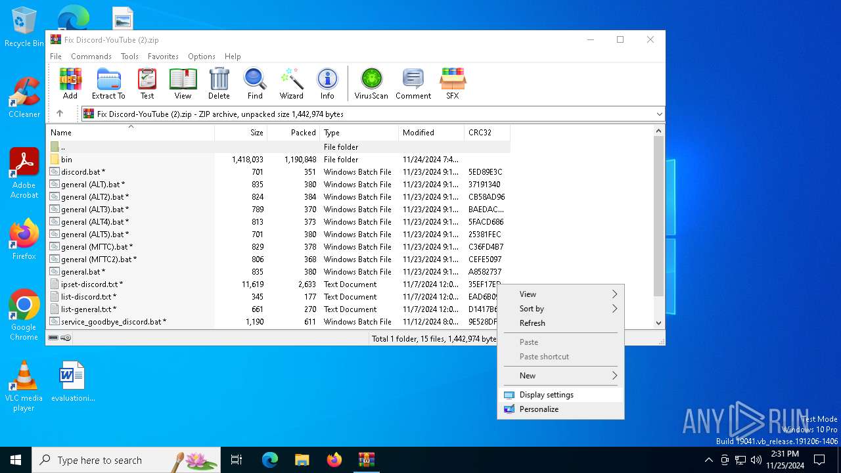Click the SFX toolbar icon
Screen dimensions: 841x473
coord(453,83)
